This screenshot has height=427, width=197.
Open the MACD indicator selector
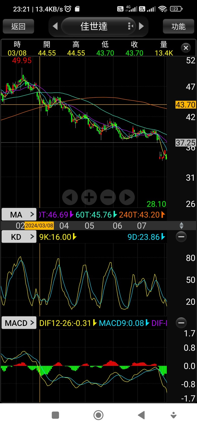pos(19,323)
